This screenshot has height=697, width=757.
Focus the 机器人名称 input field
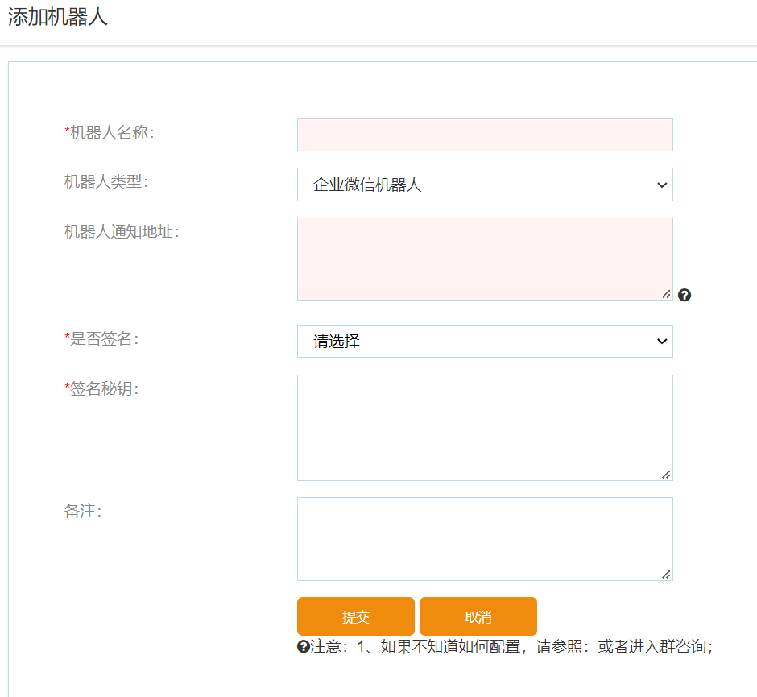(485, 135)
